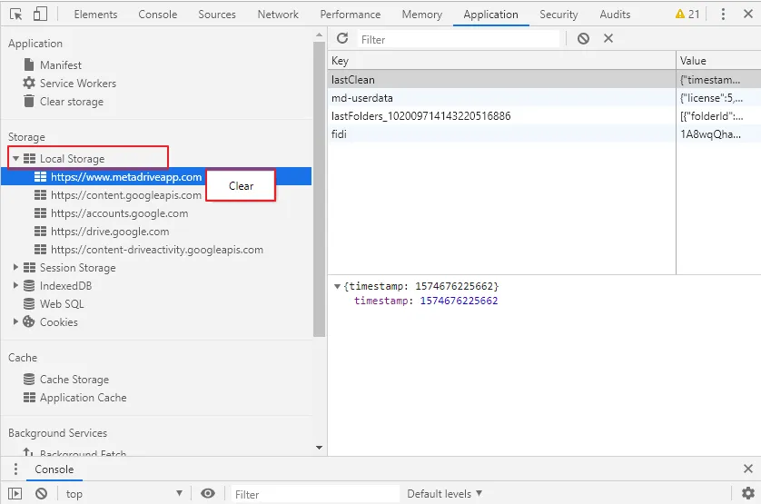This screenshot has height=504, width=761.
Task: Select the Console drawer tab
Action: (x=54, y=469)
